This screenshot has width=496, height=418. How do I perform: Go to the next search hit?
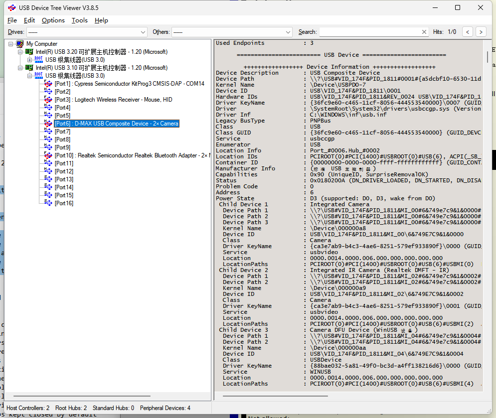tap(481, 32)
